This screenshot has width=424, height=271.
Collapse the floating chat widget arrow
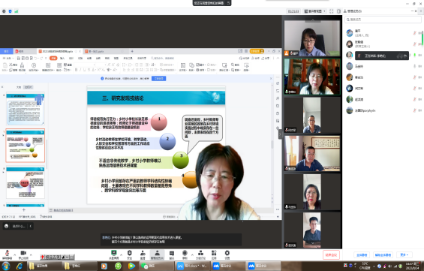pyautogui.click(x=31, y=226)
